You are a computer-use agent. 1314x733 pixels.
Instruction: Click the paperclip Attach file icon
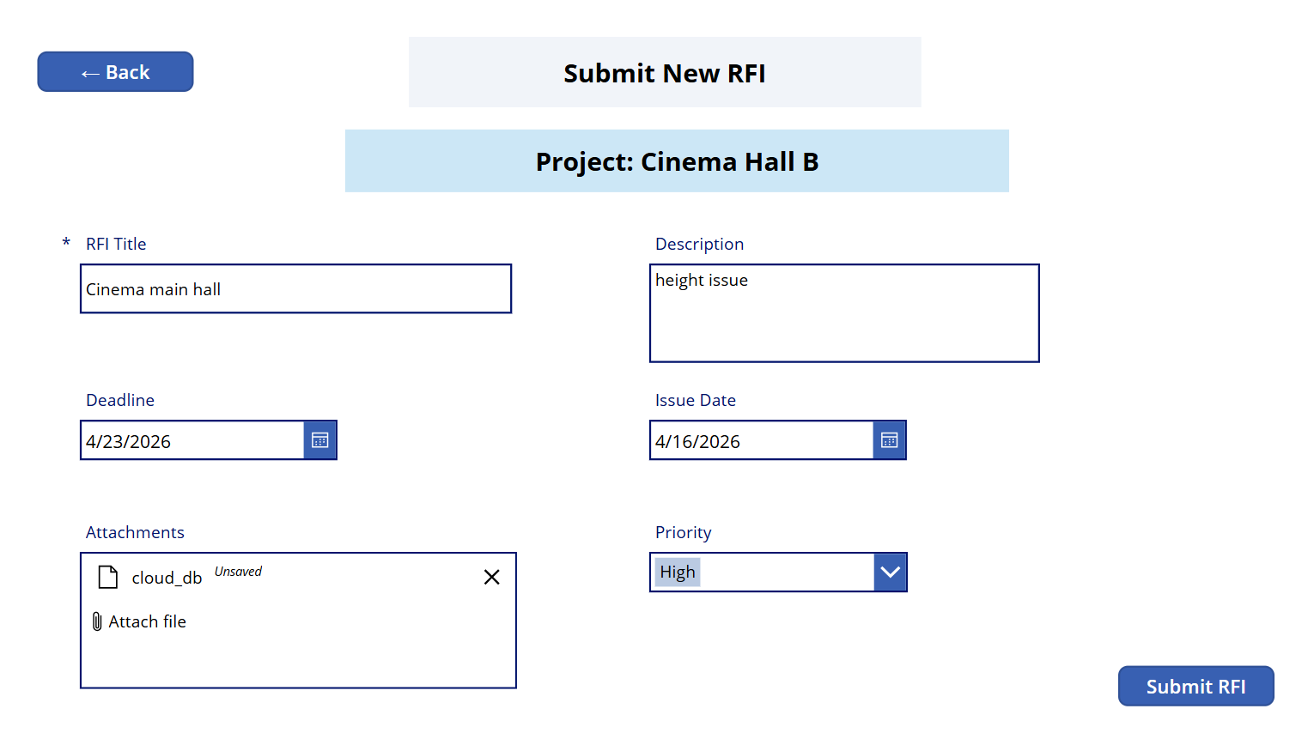(x=98, y=621)
